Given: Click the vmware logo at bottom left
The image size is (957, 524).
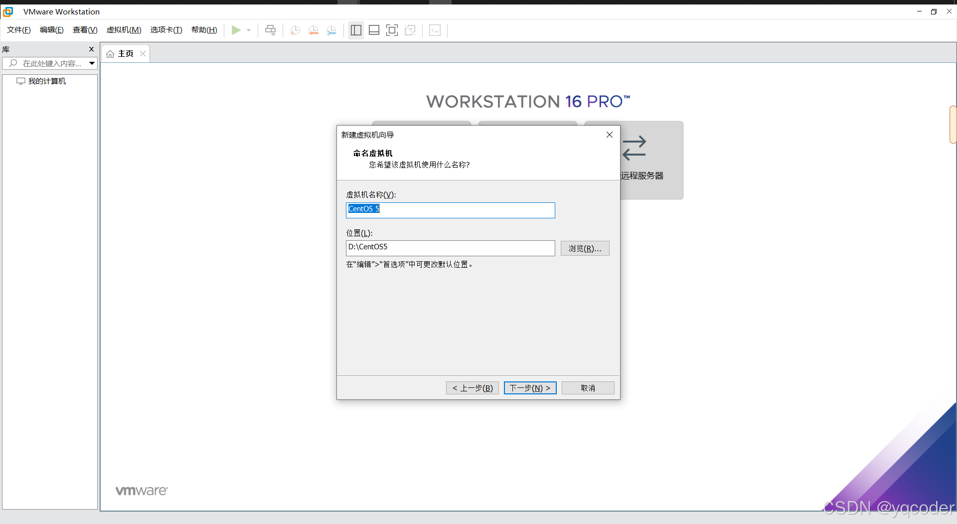Looking at the screenshot, I should point(142,491).
